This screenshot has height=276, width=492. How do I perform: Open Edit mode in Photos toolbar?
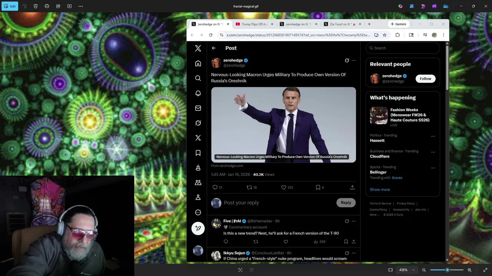10,6
